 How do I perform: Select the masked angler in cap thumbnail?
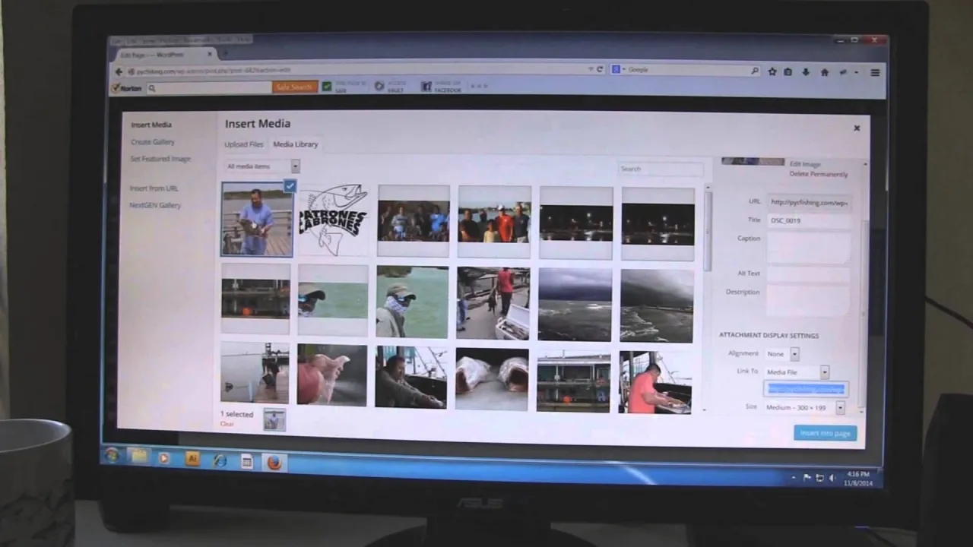[413, 302]
